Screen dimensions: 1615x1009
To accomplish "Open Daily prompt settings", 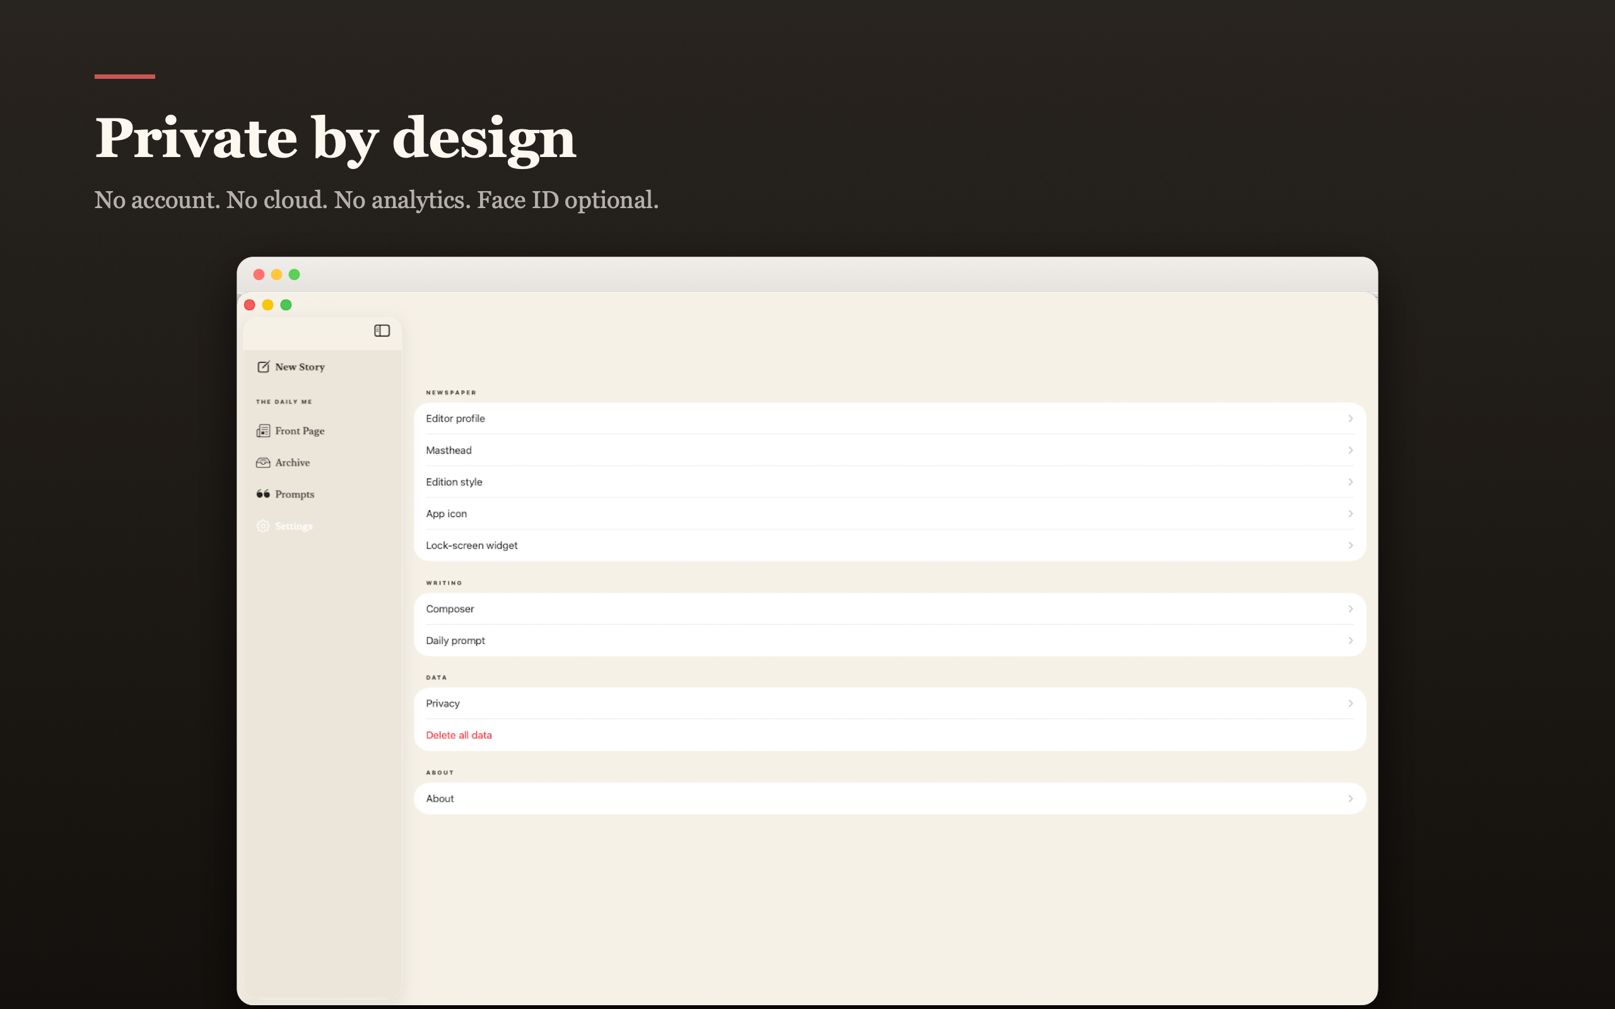I will [890, 641].
